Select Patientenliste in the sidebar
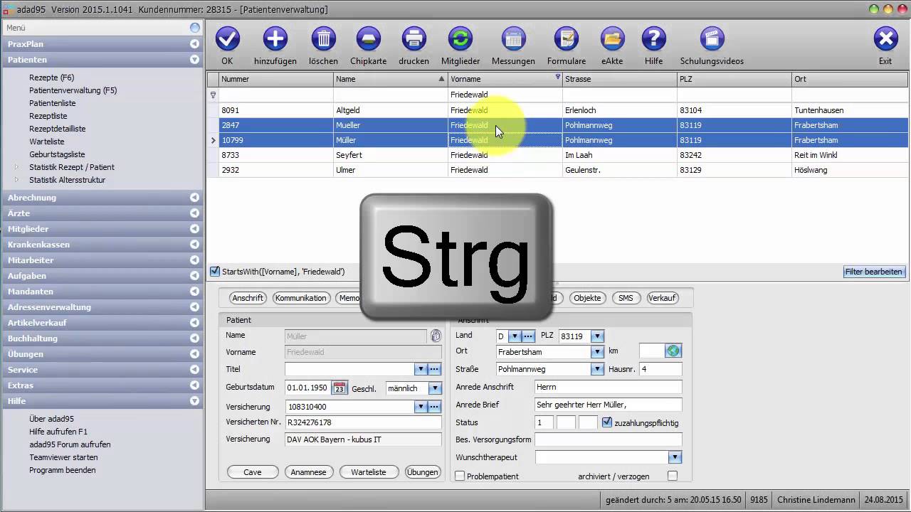The height and width of the screenshot is (512, 911). coord(52,103)
